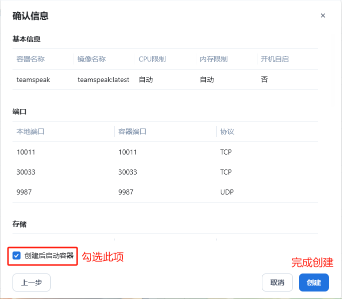Toggle the 创建后启动容器 checkbox
The width and height of the screenshot is (342, 299).
(17, 255)
